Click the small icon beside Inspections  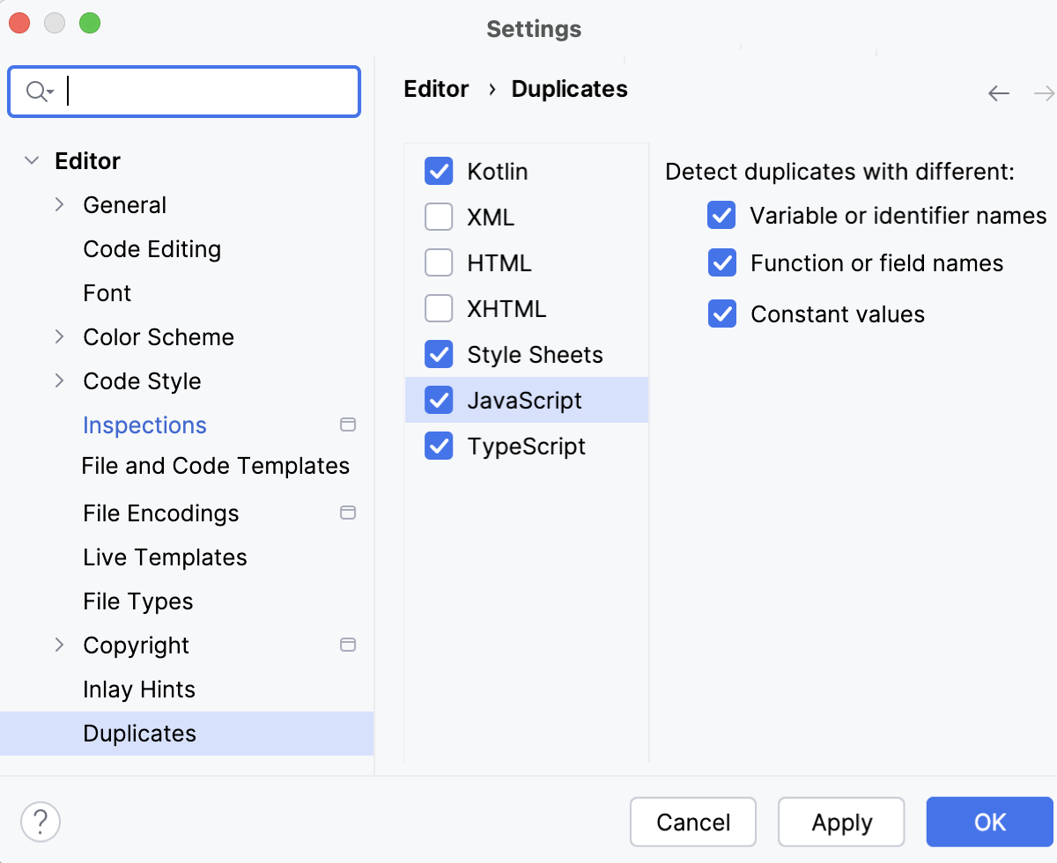[349, 424]
